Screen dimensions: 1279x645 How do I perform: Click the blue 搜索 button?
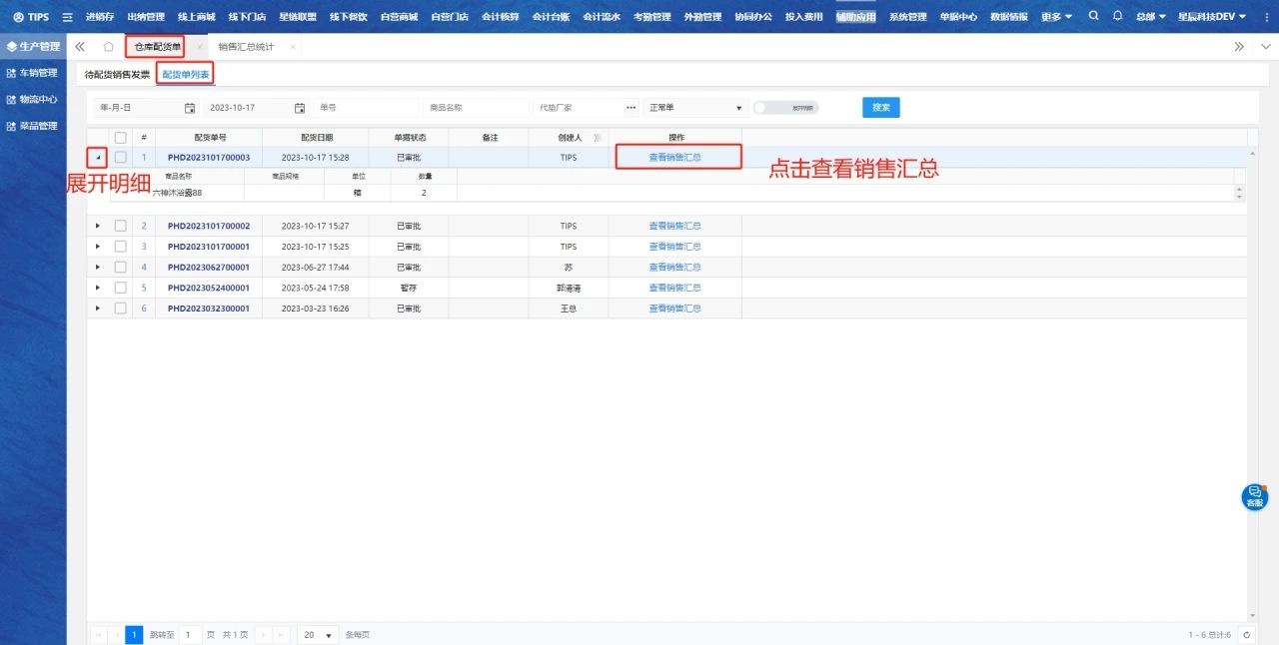pyautogui.click(x=880, y=108)
